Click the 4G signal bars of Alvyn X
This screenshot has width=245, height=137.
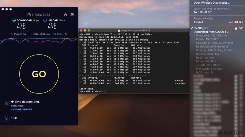pyautogui.click(x=231, y=22)
